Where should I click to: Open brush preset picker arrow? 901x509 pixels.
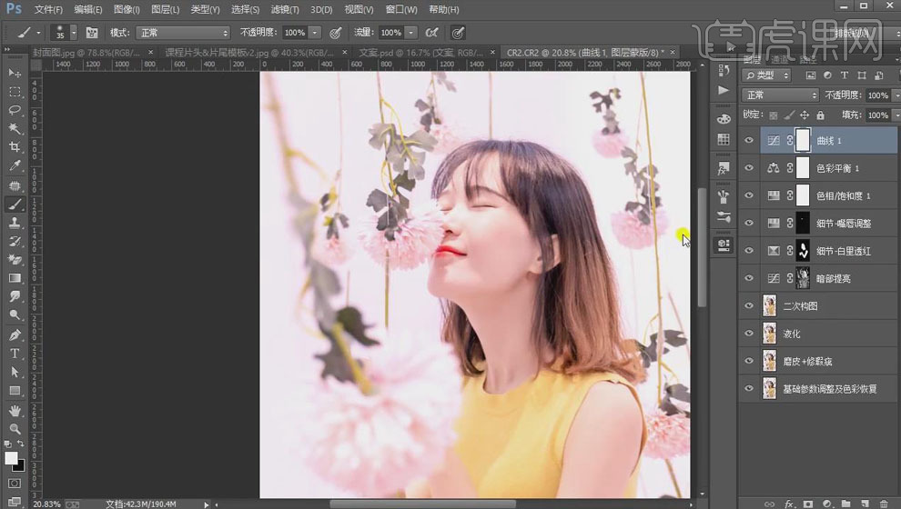(74, 33)
